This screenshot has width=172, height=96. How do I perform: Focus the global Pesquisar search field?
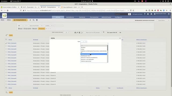121,14
